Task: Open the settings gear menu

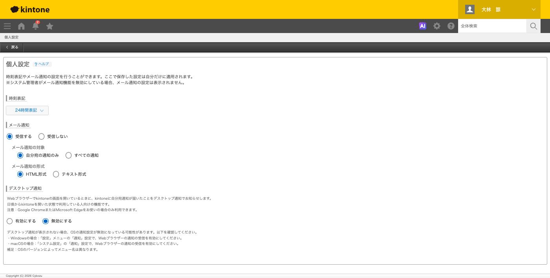Action: 437,26
